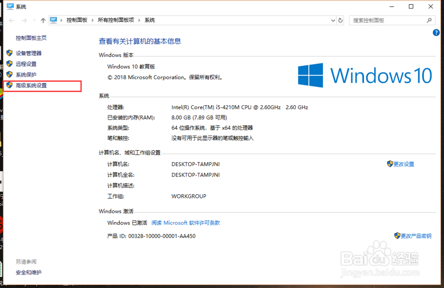Maximize the System window
444x288 pixels.
point(411,7)
